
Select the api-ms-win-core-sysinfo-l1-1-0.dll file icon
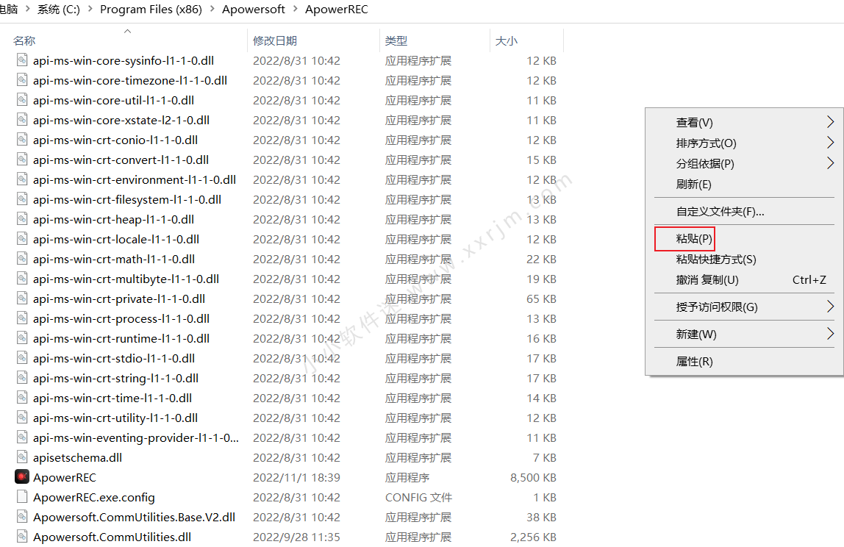22,60
